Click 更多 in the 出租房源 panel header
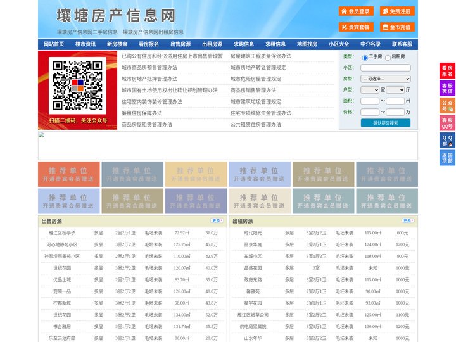The height and width of the screenshot is (342, 456). 408,221
